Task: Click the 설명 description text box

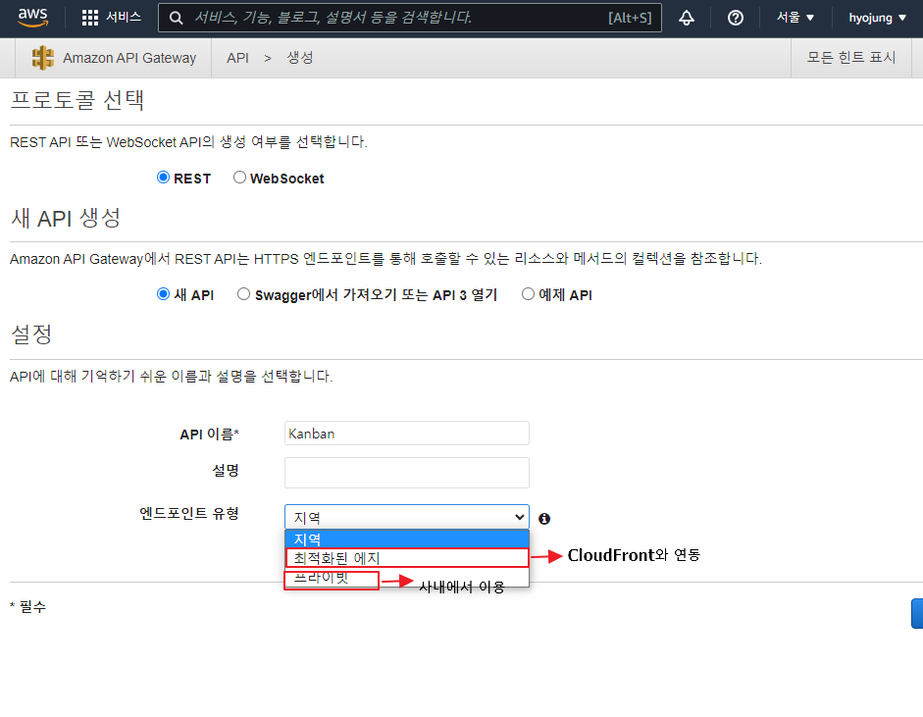Action: [x=407, y=473]
